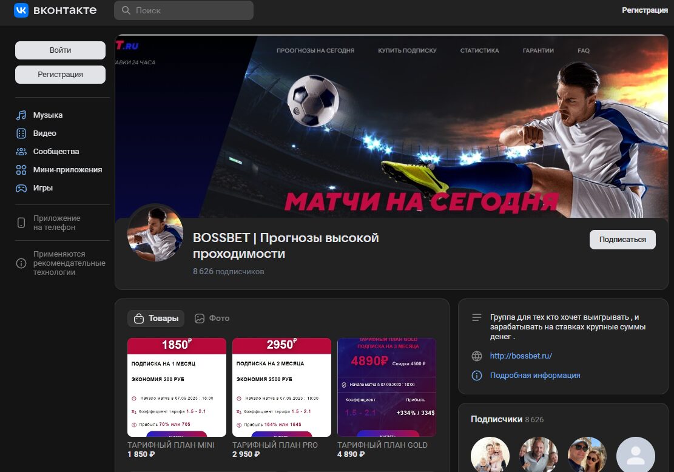
Task: Click the BOSSBET group title text
Action: [286, 246]
